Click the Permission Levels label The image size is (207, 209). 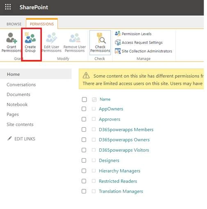pos(136,34)
